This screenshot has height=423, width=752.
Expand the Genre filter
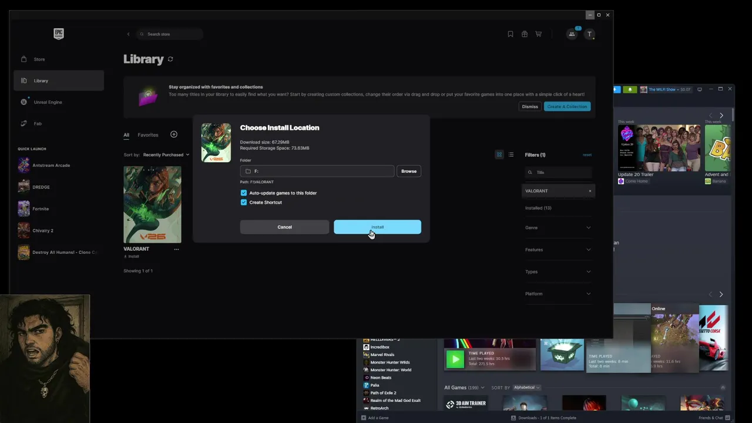click(558, 227)
